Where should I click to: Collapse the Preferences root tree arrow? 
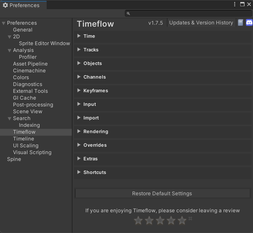[x=4, y=23]
